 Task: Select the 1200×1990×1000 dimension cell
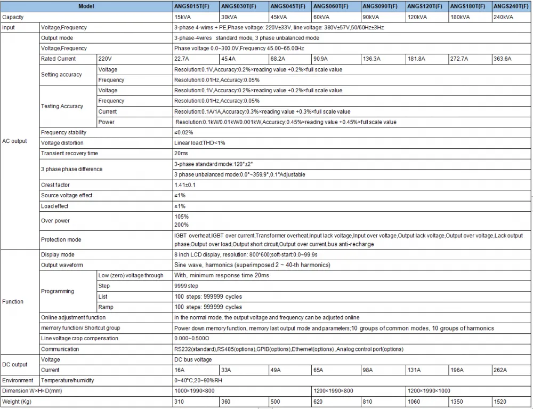469,391
